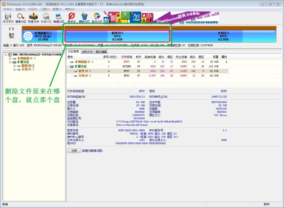Collapse 扩展分区 node in the left tree
This screenshot has height=208, width=284.
(x=10, y=62)
